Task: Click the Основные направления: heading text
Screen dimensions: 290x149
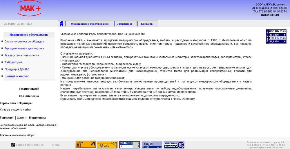Action: tap(77, 54)
